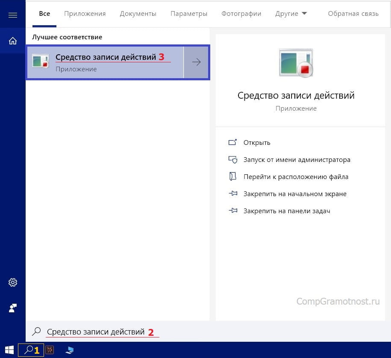Viewport: 391px width, 358px height.
Task: Click the Обратная связь link
Action: click(353, 14)
